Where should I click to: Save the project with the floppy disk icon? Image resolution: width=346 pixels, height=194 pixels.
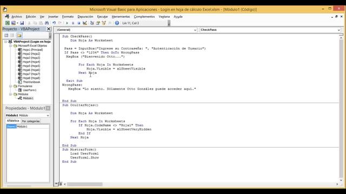pos(22,23)
